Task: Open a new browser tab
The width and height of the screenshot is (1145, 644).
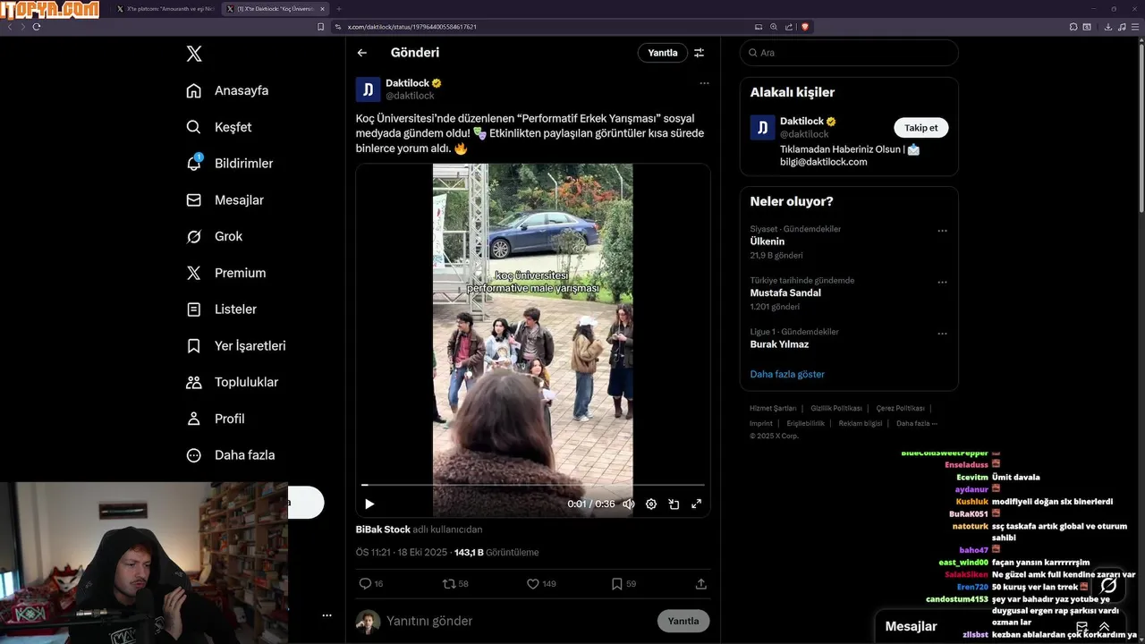Action: [x=339, y=9]
